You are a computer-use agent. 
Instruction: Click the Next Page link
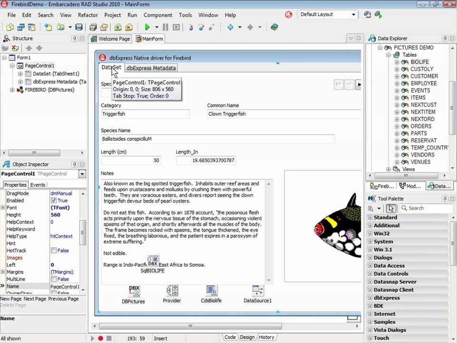click(35, 299)
